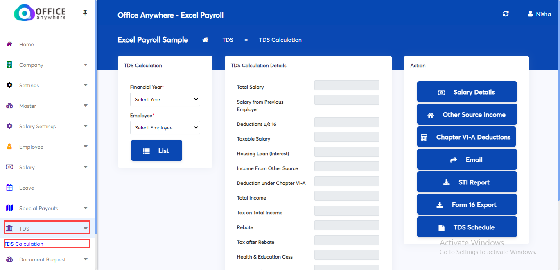Click the List button

pos(156,150)
